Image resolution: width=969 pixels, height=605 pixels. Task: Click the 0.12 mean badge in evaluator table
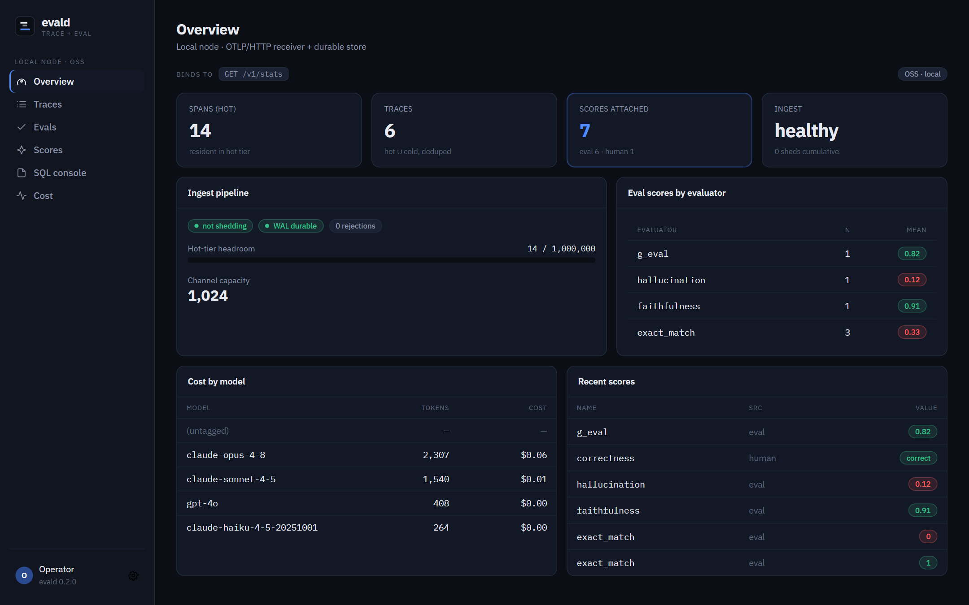click(912, 280)
